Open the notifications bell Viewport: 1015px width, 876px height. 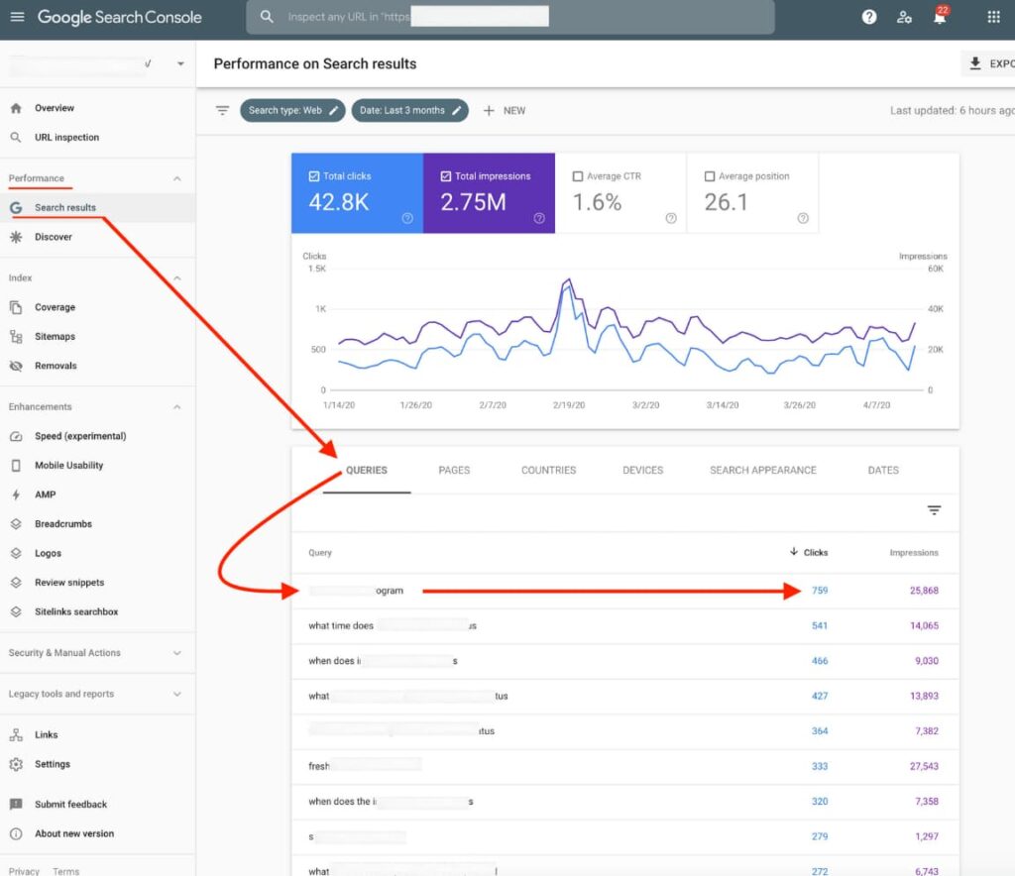tap(940, 18)
